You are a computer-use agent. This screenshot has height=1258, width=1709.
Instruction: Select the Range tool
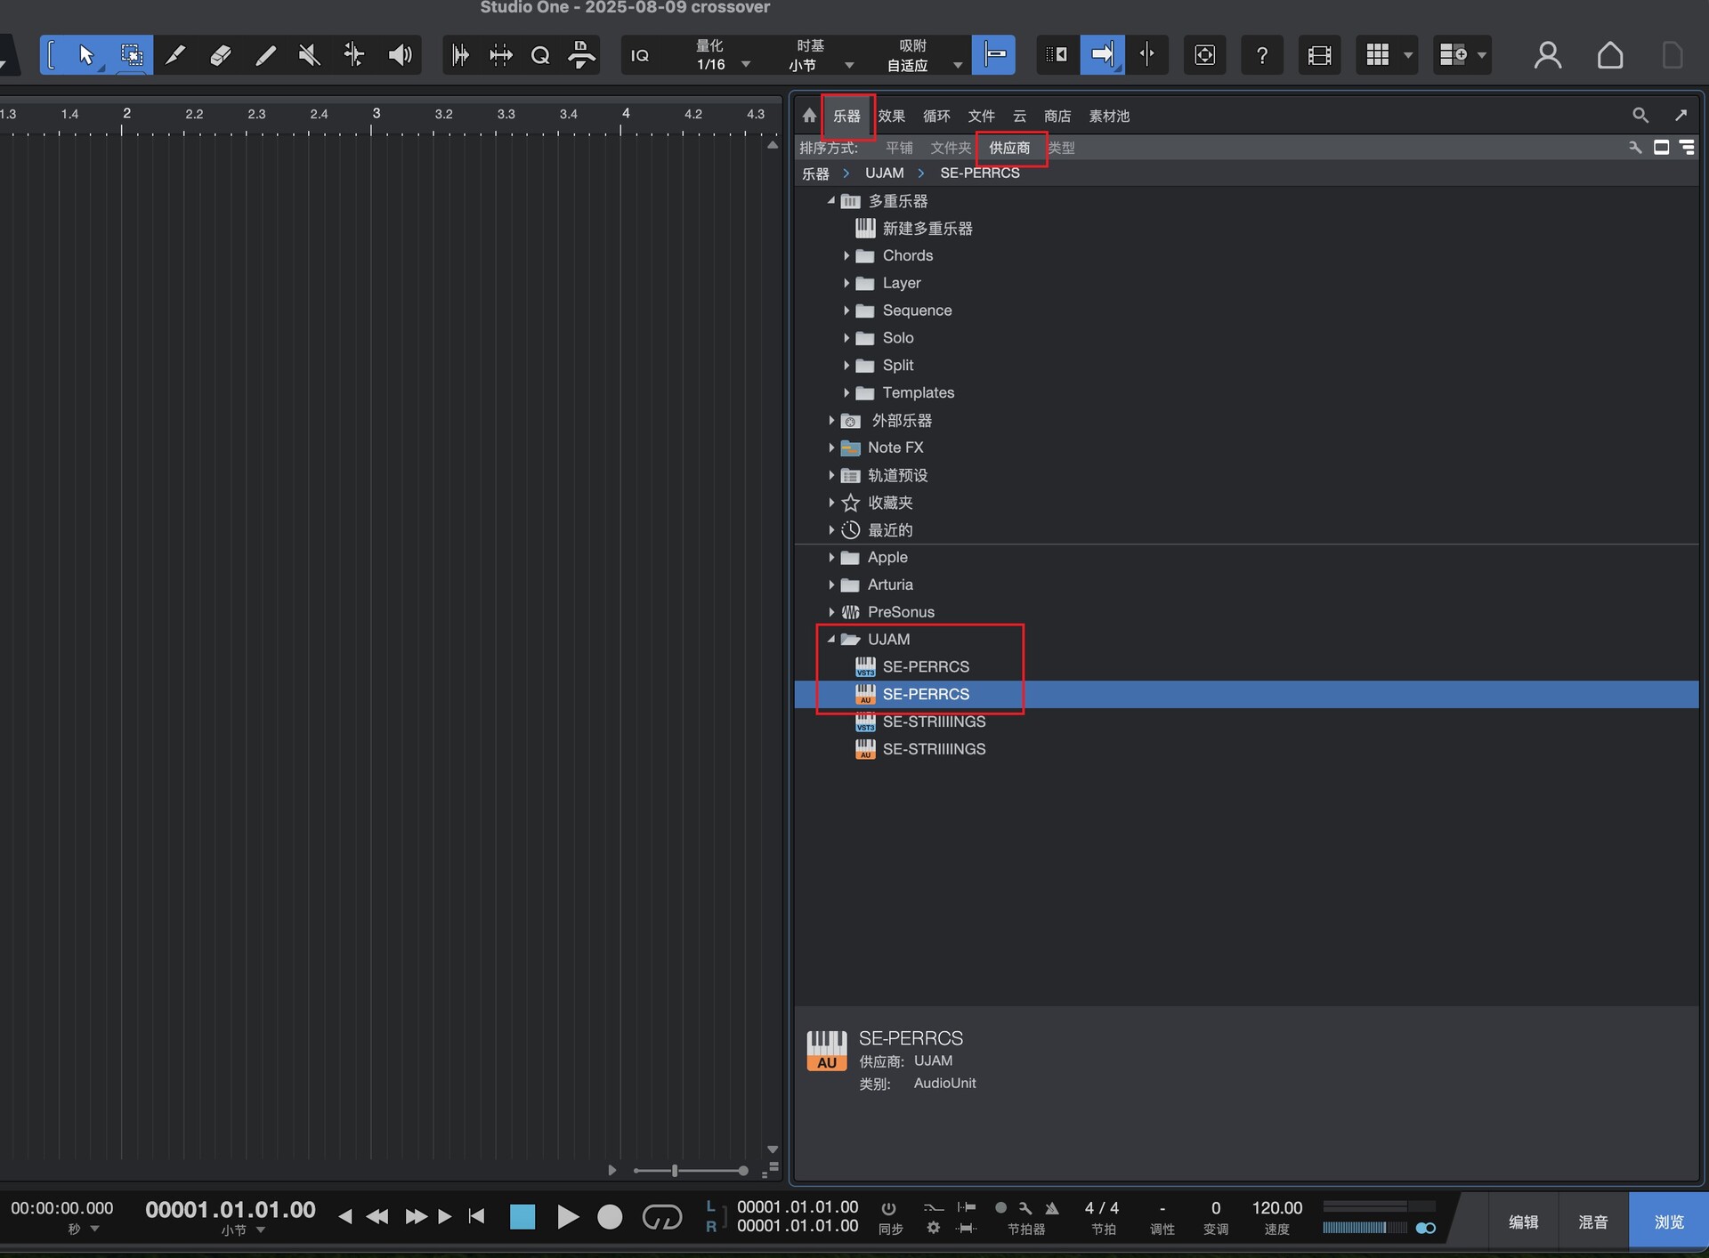point(132,55)
